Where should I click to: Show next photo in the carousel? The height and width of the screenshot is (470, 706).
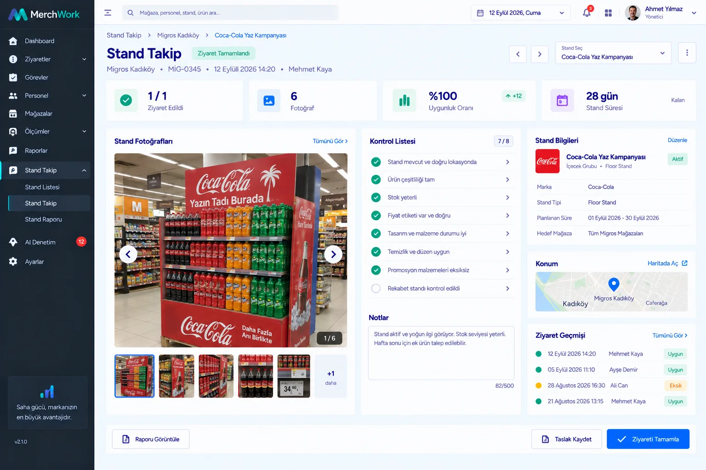333,254
